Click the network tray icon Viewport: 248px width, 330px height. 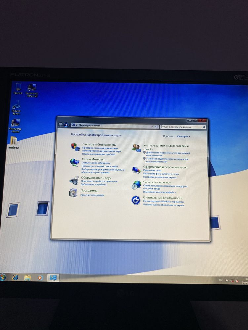point(232,280)
